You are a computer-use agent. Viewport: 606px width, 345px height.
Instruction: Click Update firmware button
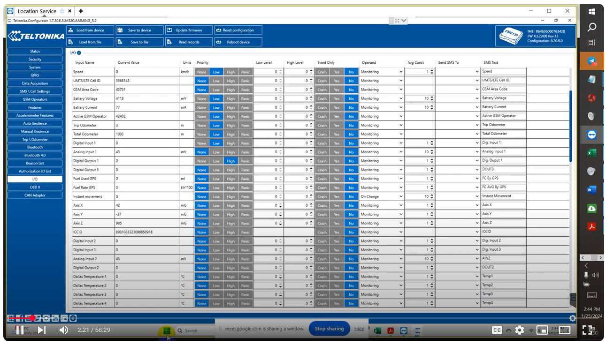pyautogui.click(x=189, y=30)
